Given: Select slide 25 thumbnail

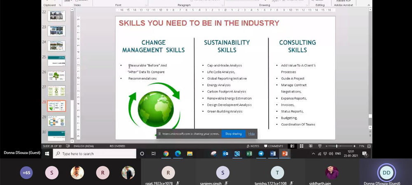Looking at the screenshot, I should (x=56, y=61).
